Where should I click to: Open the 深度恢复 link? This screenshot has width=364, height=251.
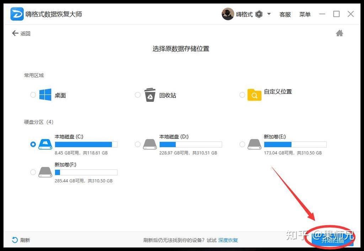228,240
